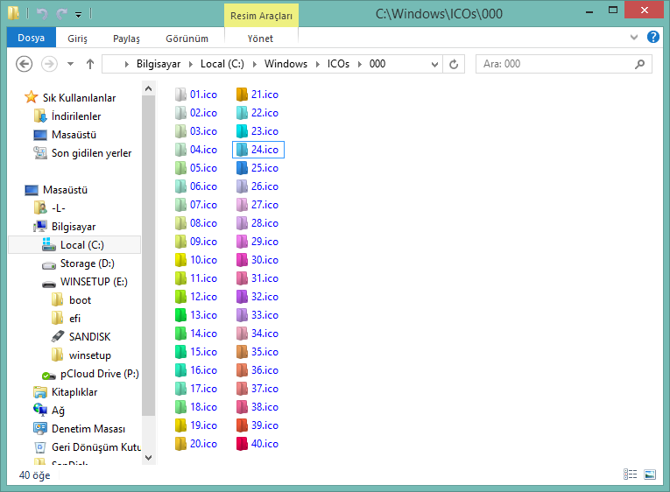The height and width of the screenshot is (492, 670).
Task: Open address bar history dropdown
Action: (x=434, y=65)
